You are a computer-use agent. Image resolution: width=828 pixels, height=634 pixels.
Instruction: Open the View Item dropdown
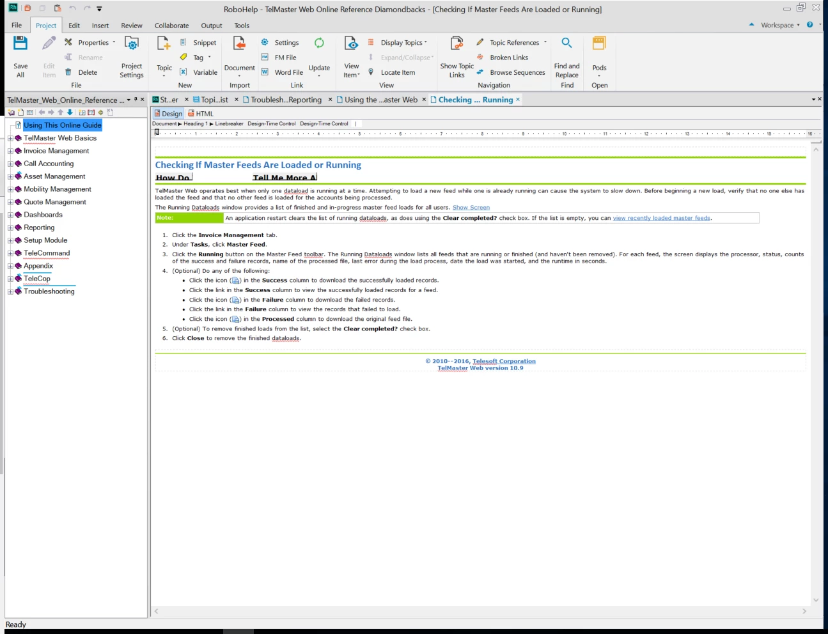pos(359,75)
